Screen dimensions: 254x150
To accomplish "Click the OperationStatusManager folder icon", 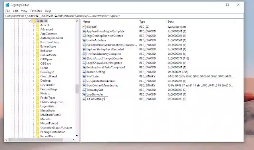I will pos(37,128).
